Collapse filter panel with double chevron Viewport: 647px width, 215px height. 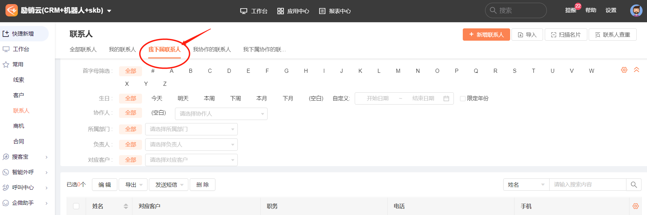636,70
